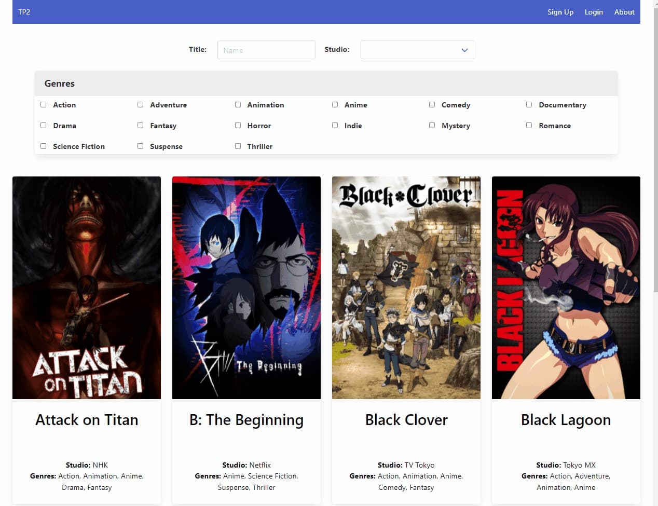Click the Attack on Titan title

tap(87, 419)
